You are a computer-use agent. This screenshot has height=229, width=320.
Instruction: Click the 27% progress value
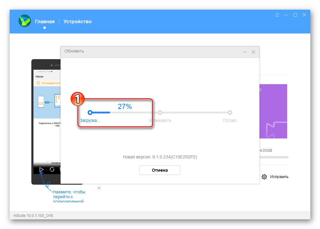click(125, 107)
